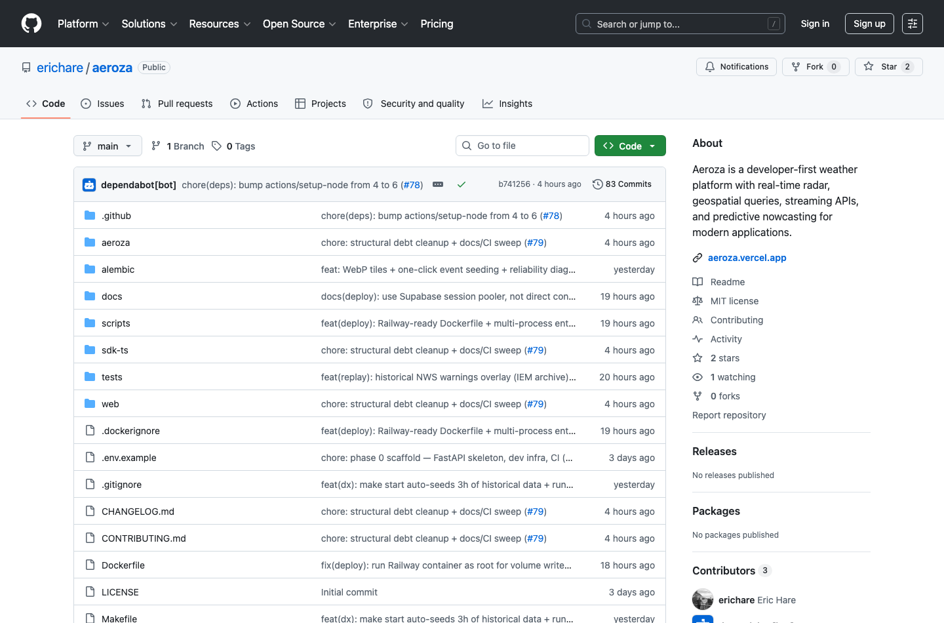Focus the Search or jump to field
Screen dimensions: 944x623
point(680,24)
